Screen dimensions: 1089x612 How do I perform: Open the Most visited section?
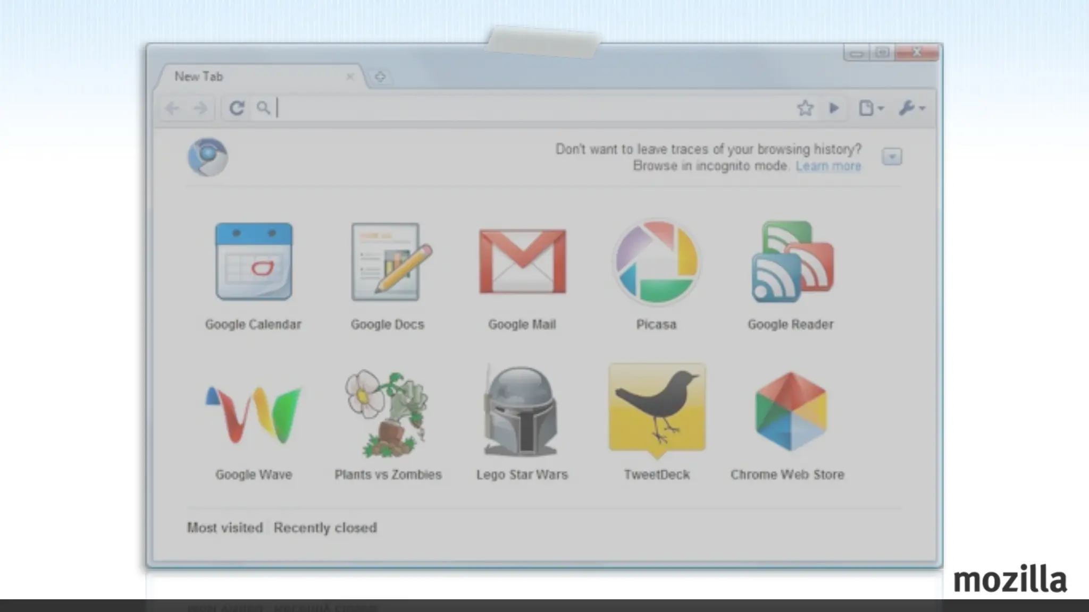click(x=225, y=528)
